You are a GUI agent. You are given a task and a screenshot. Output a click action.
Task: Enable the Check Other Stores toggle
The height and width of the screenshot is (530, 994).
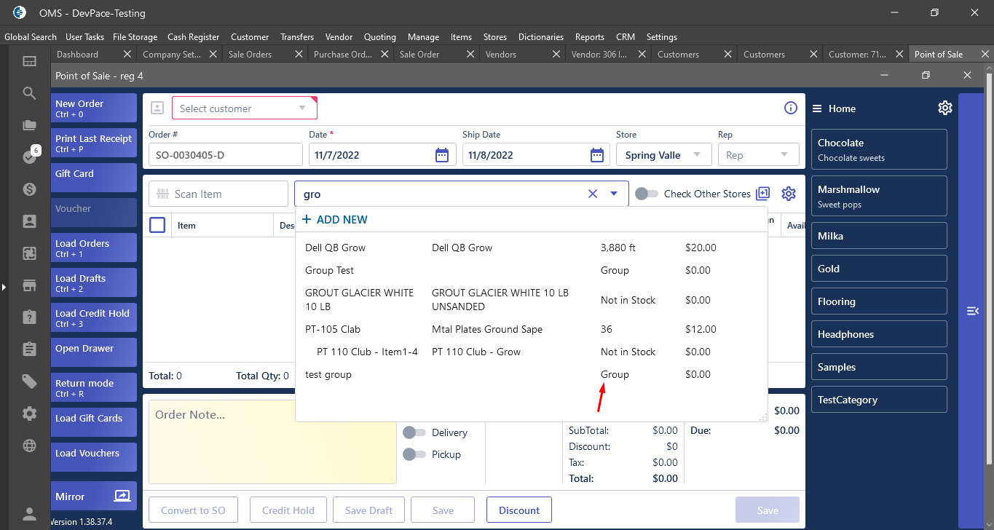pyautogui.click(x=646, y=194)
